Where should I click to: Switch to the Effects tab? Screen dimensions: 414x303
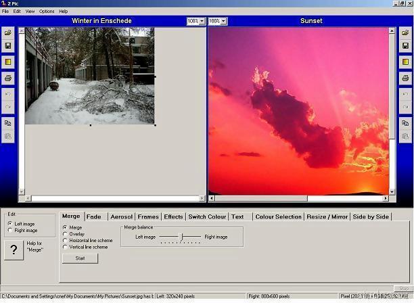[173, 216]
